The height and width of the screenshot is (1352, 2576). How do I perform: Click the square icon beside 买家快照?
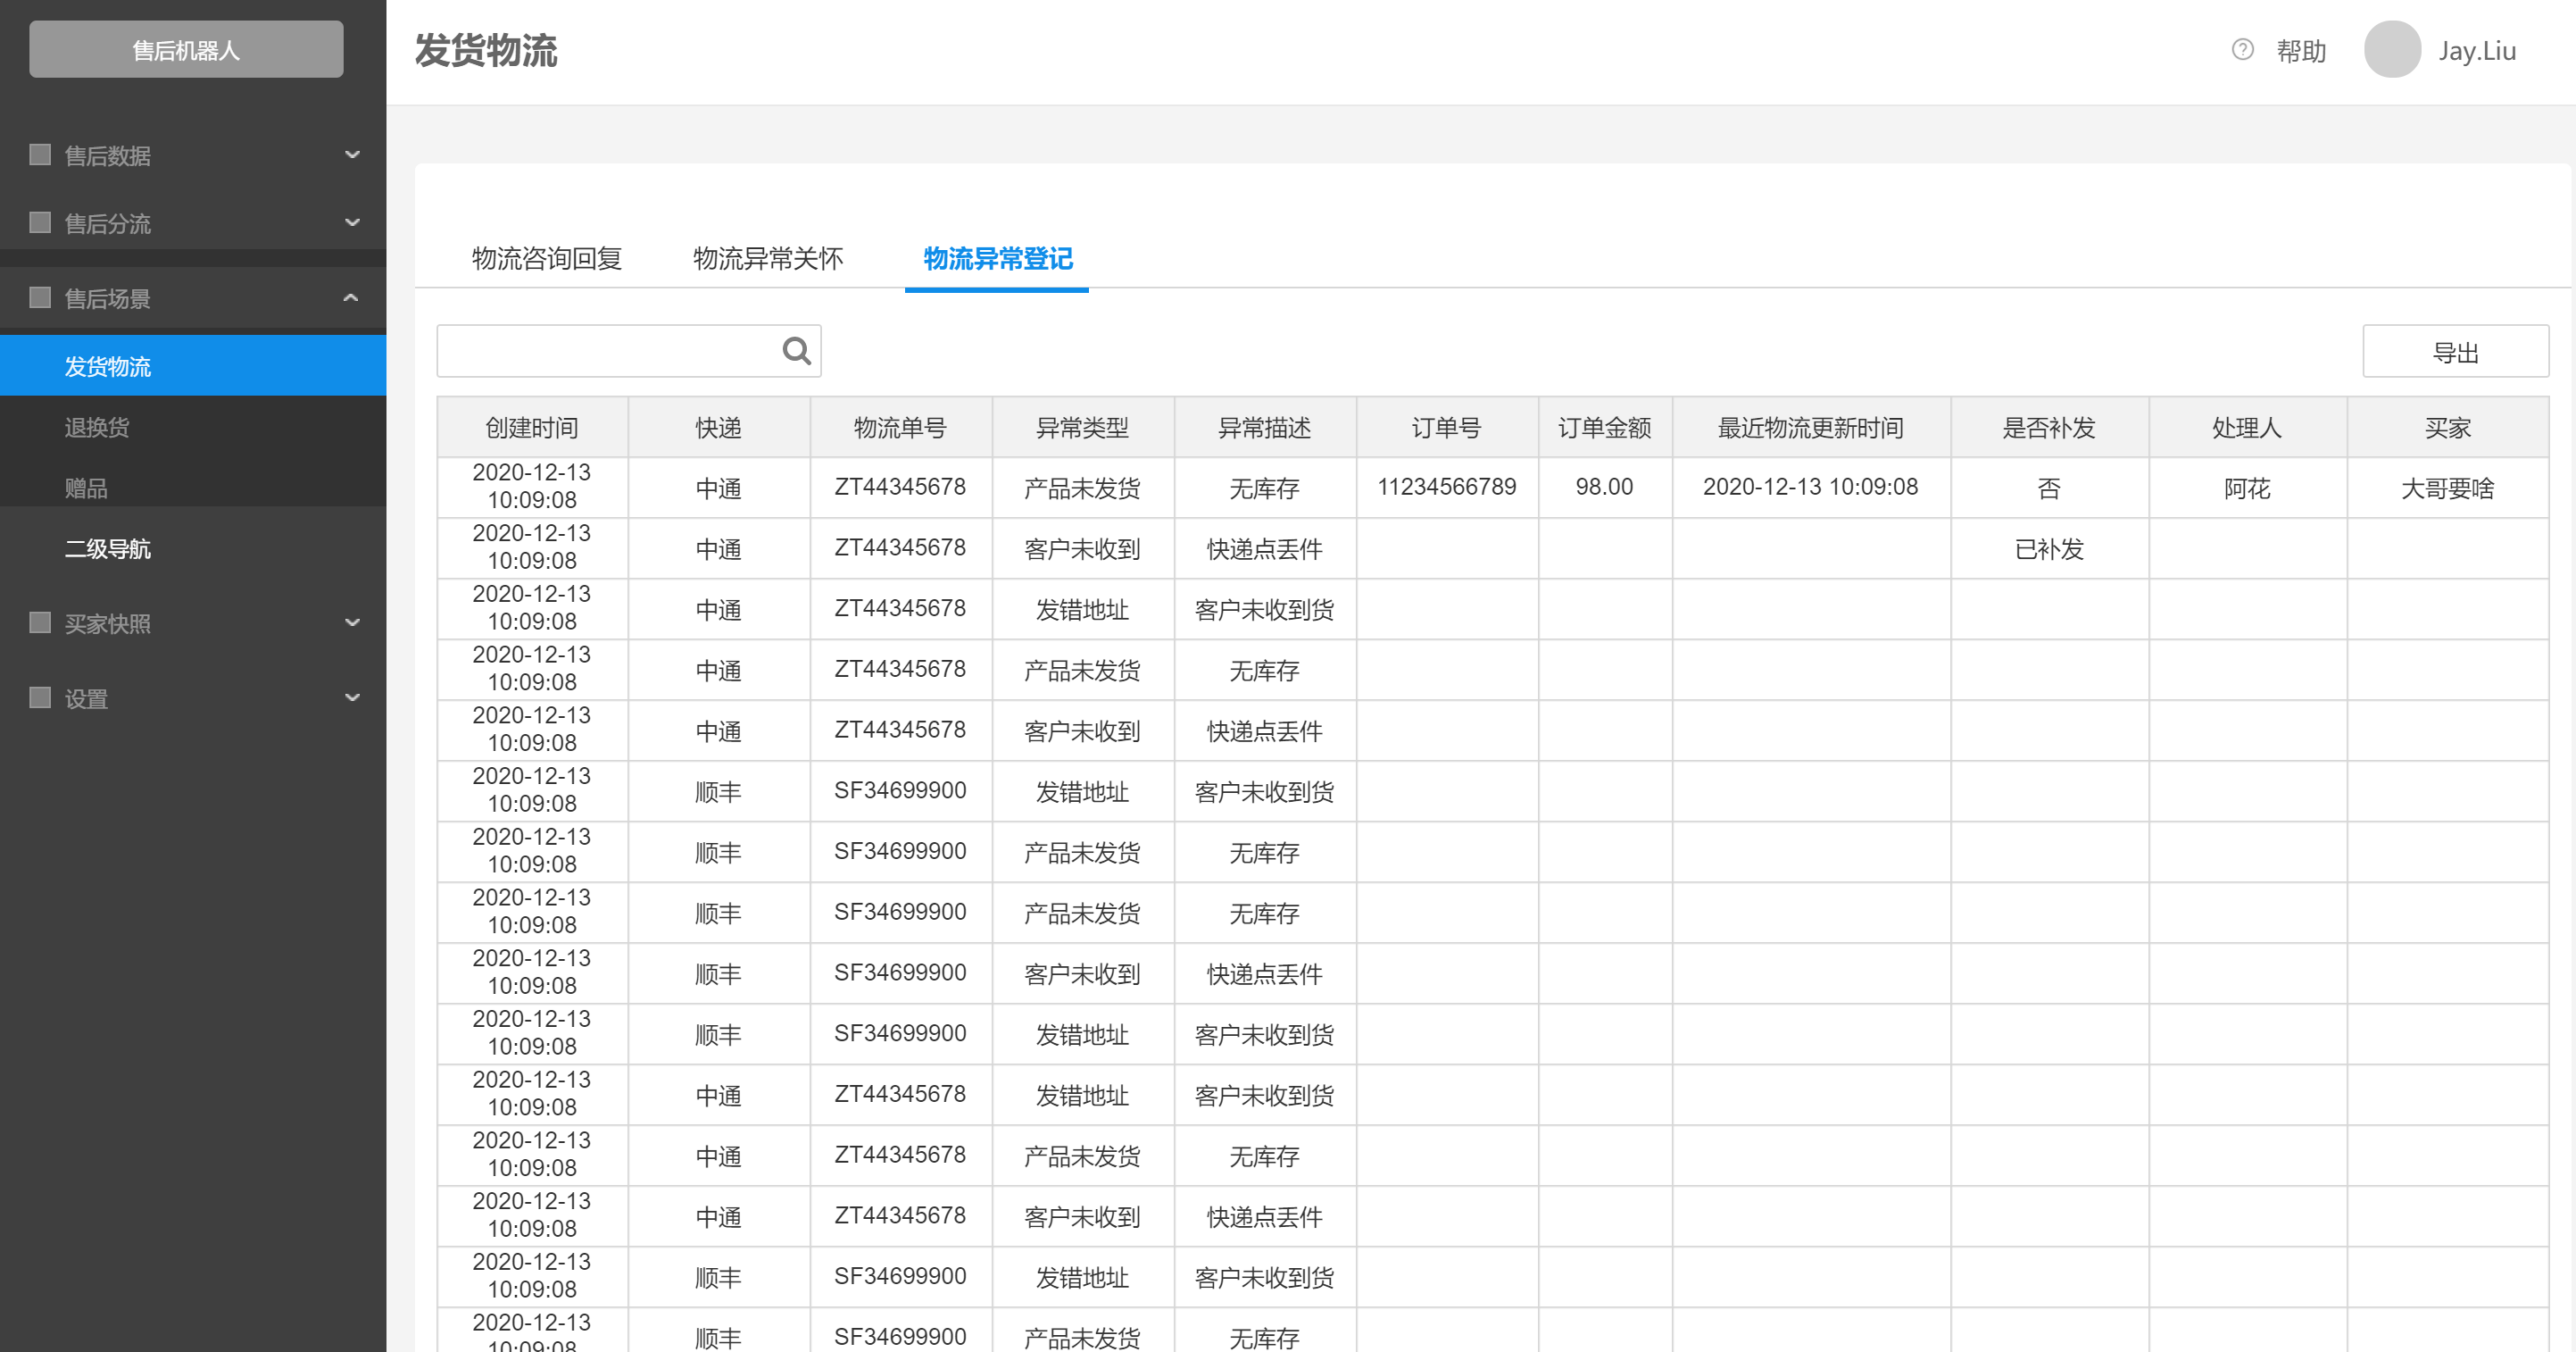coord(40,622)
